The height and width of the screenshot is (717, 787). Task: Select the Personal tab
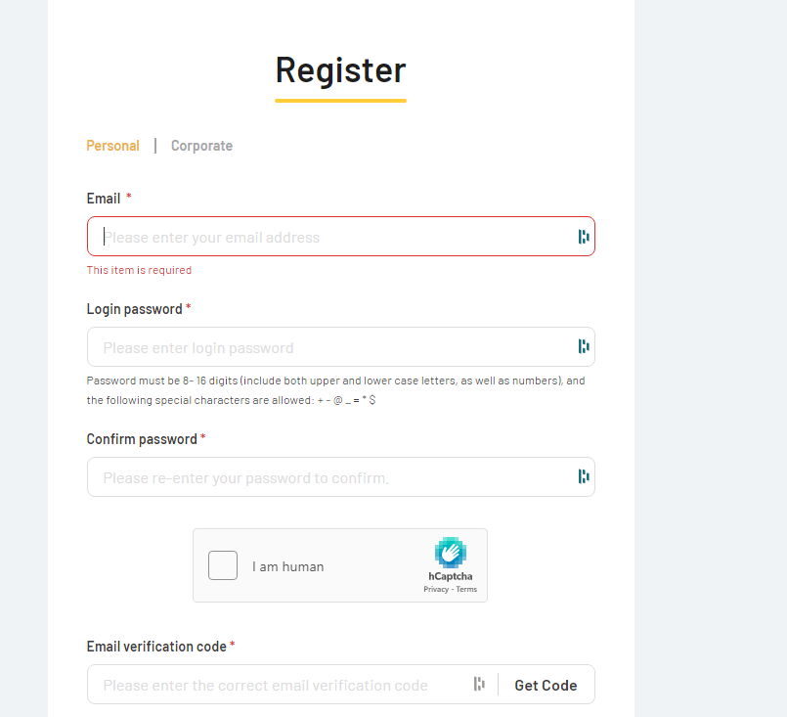pyautogui.click(x=112, y=145)
